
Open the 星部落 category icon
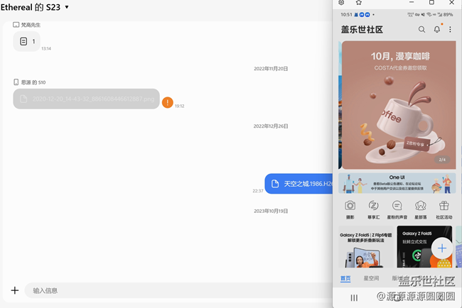[420, 209]
